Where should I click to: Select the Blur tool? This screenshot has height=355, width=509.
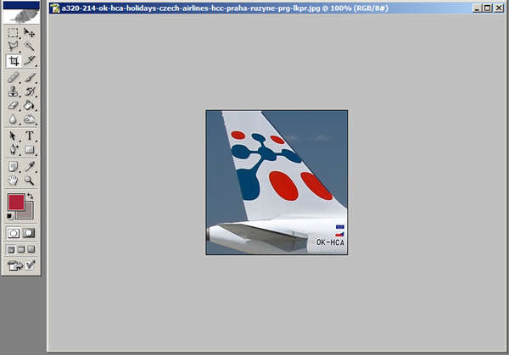coord(13,119)
